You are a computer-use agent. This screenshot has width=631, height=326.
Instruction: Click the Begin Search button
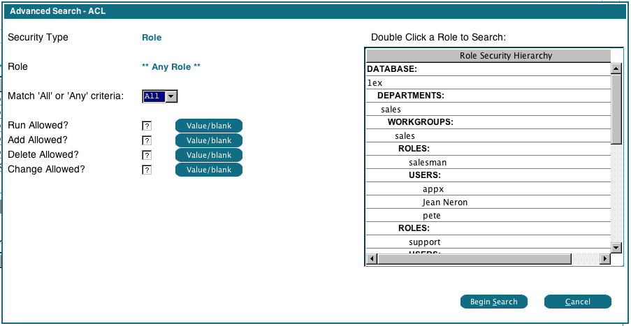[x=494, y=302]
